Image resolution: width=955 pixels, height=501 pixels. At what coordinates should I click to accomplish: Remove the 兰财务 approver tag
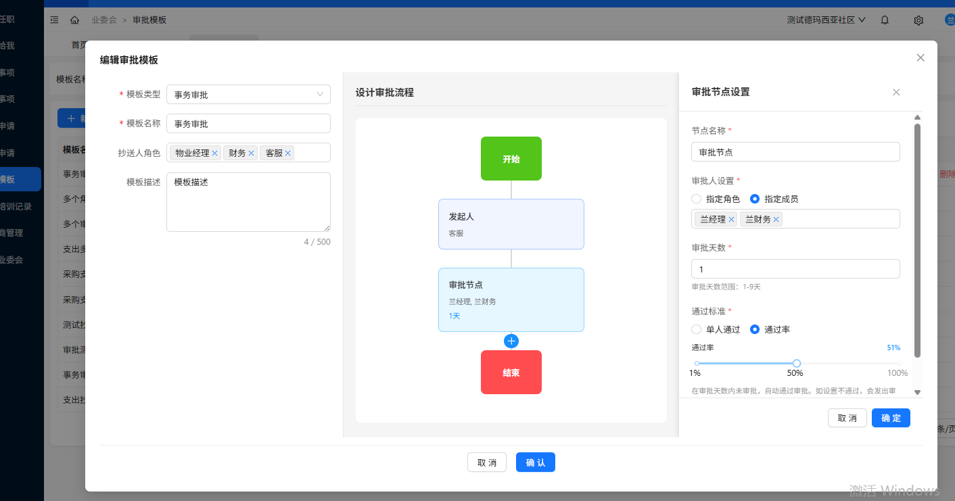[776, 220]
